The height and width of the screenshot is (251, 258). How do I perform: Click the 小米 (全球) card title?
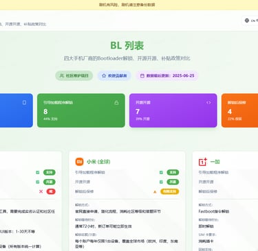coord(98,162)
